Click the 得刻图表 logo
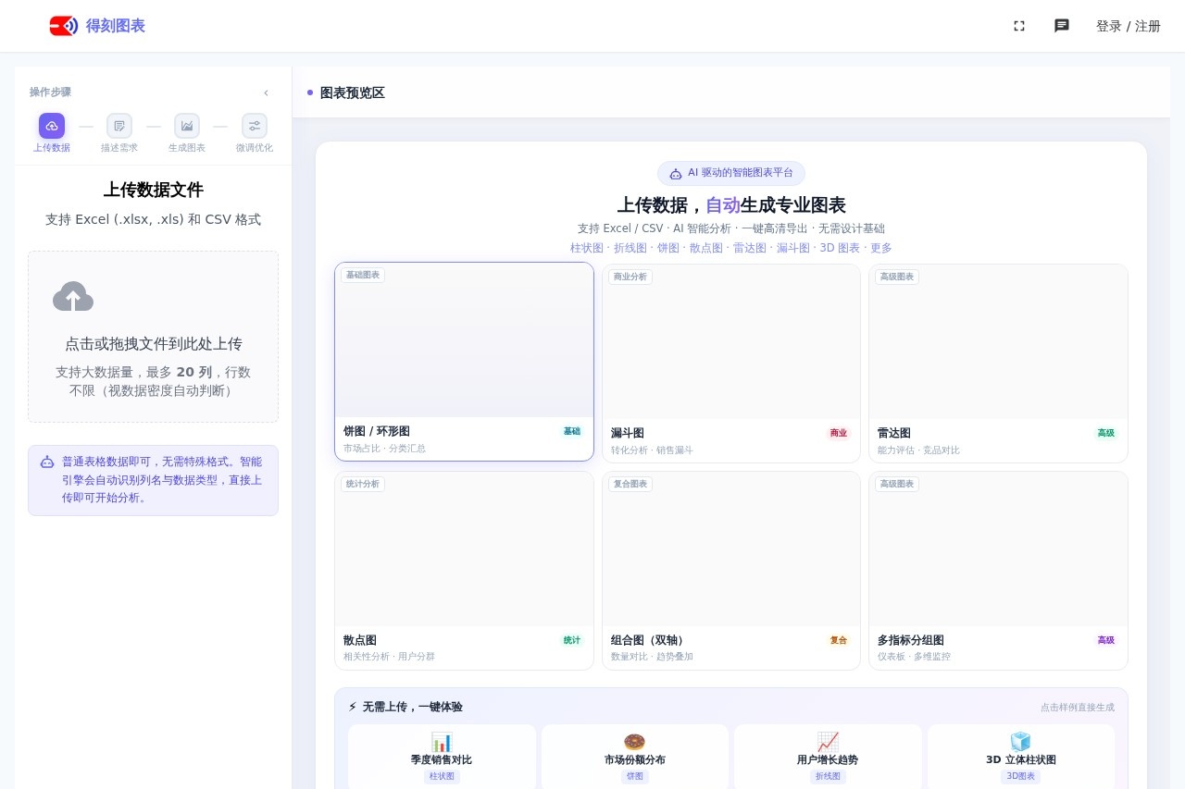Viewport: 1185px width, 789px height. pos(97,26)
